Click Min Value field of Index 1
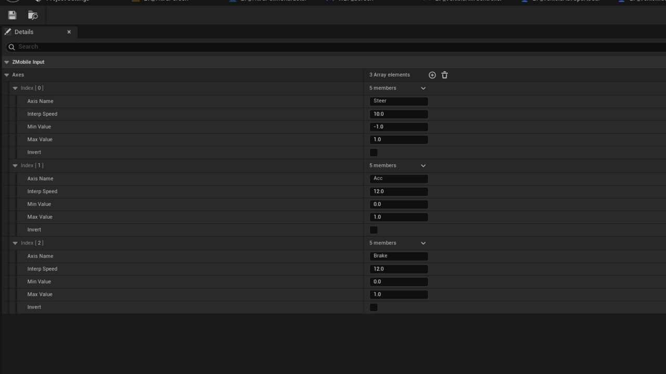This screenshot has width=666, height=374. [399, 204]
